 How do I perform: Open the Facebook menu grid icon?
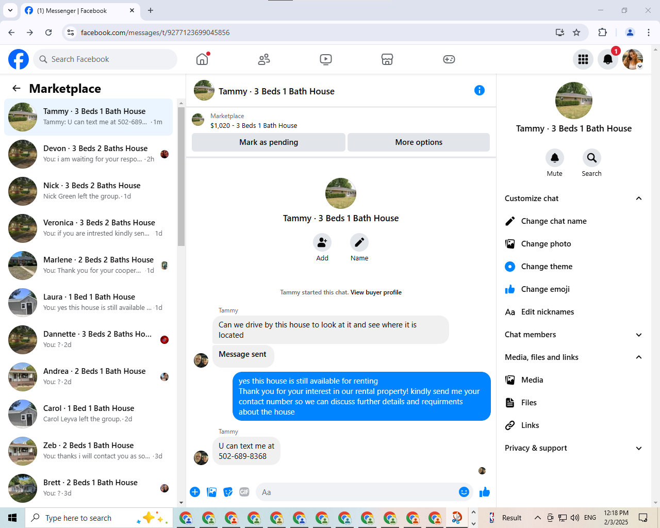tap(583, 59)
